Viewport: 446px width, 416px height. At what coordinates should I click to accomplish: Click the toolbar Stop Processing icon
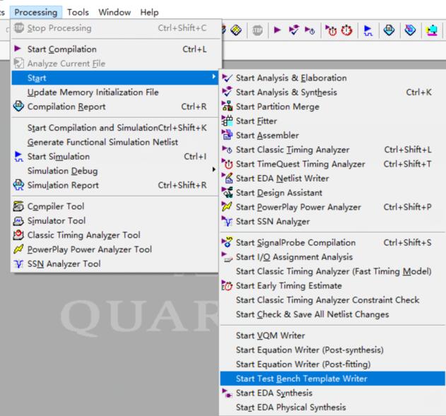click(x=257, y=30)
